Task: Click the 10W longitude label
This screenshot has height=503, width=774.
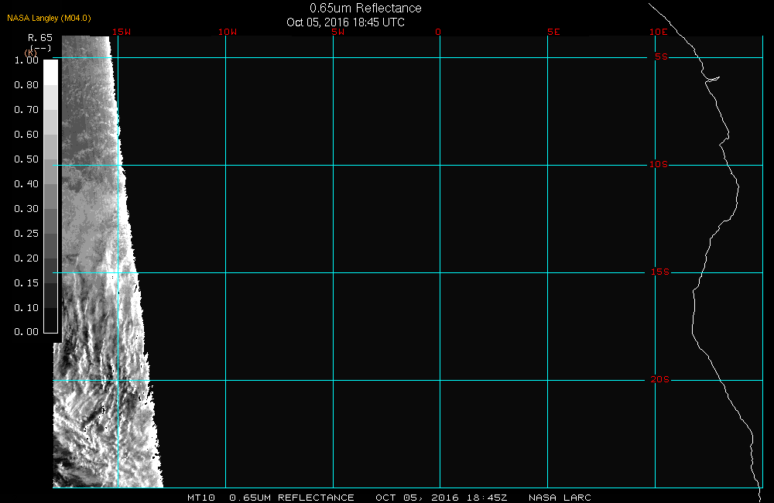Action: (227, 33)
